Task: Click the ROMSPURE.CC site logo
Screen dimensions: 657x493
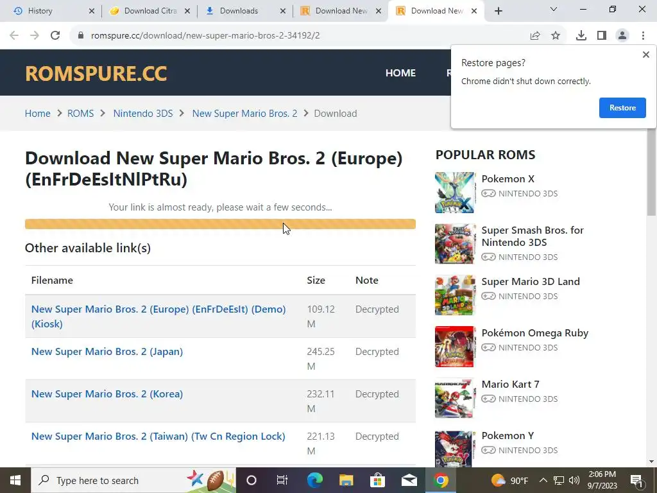Action: [96, 73]
